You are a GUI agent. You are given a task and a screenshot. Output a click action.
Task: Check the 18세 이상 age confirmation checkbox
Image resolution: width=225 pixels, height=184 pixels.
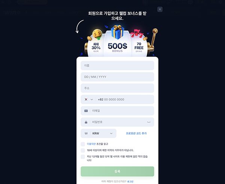tap(83, 150)
